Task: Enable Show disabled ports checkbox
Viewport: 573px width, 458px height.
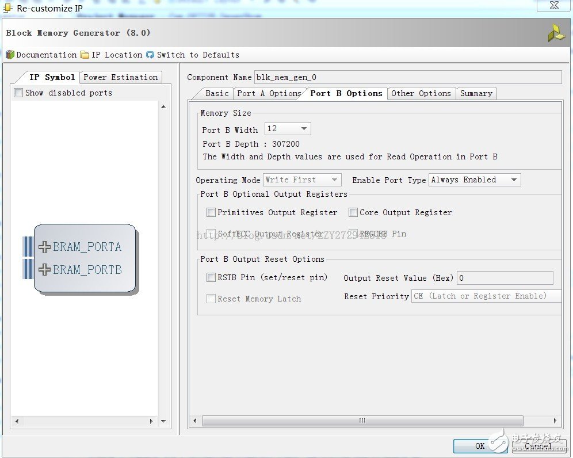Action: [18, 93]
